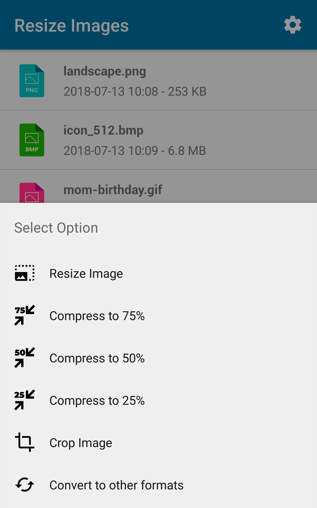Image resolution: width=317 pixels, height=508 pixels.
Task: Open the mom-birthday.gif file entry
Action: click(158, 187)
